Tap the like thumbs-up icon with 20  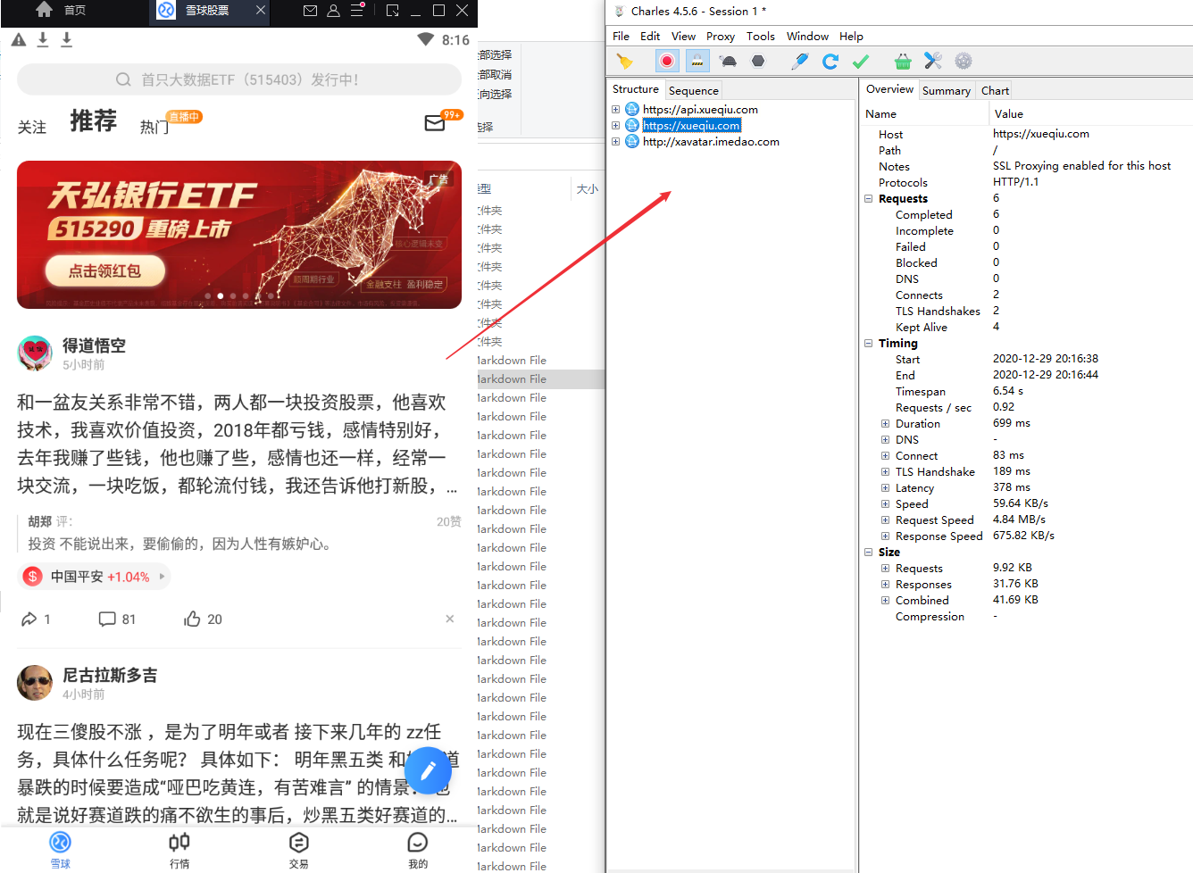tap(192, 619)
